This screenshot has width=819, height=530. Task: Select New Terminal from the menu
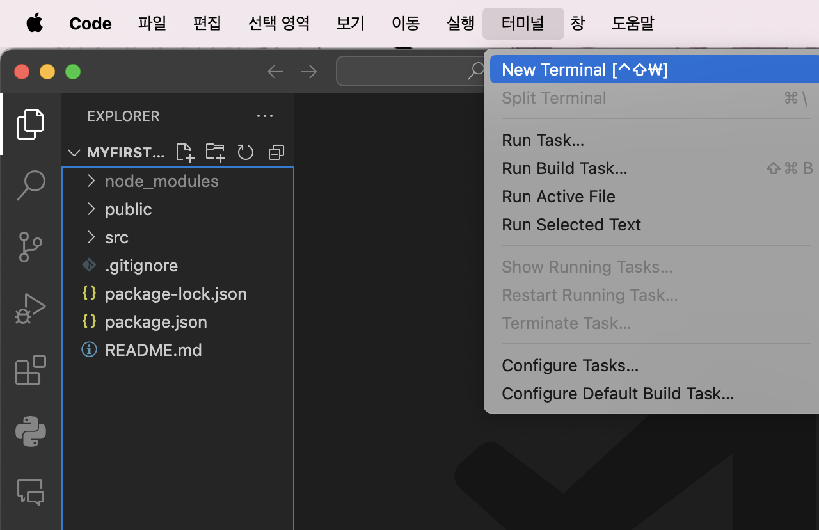(654, 69)
